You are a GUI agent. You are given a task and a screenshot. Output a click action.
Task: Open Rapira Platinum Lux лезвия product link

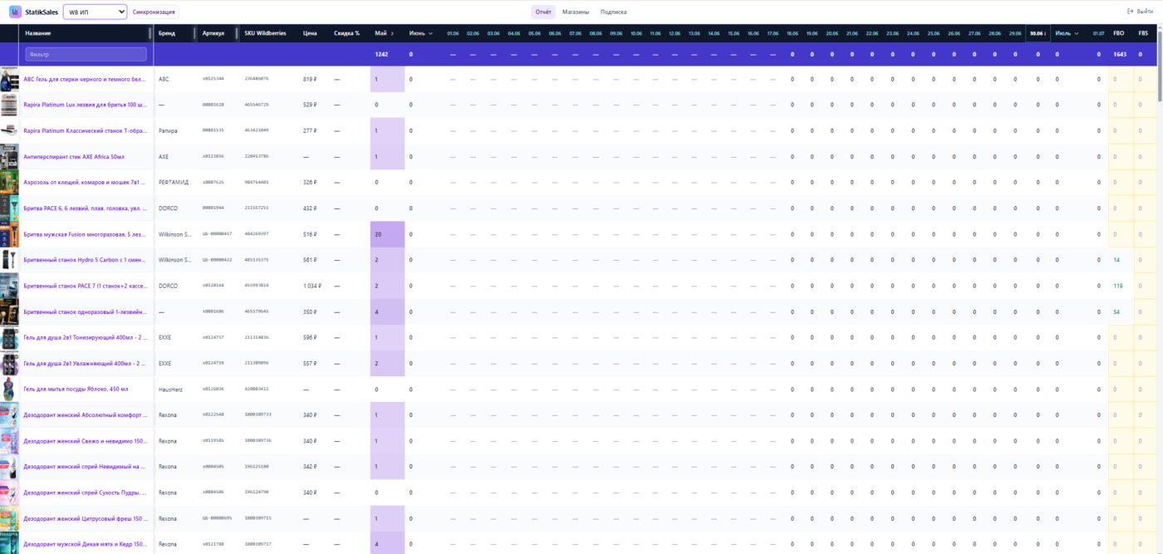85,105
